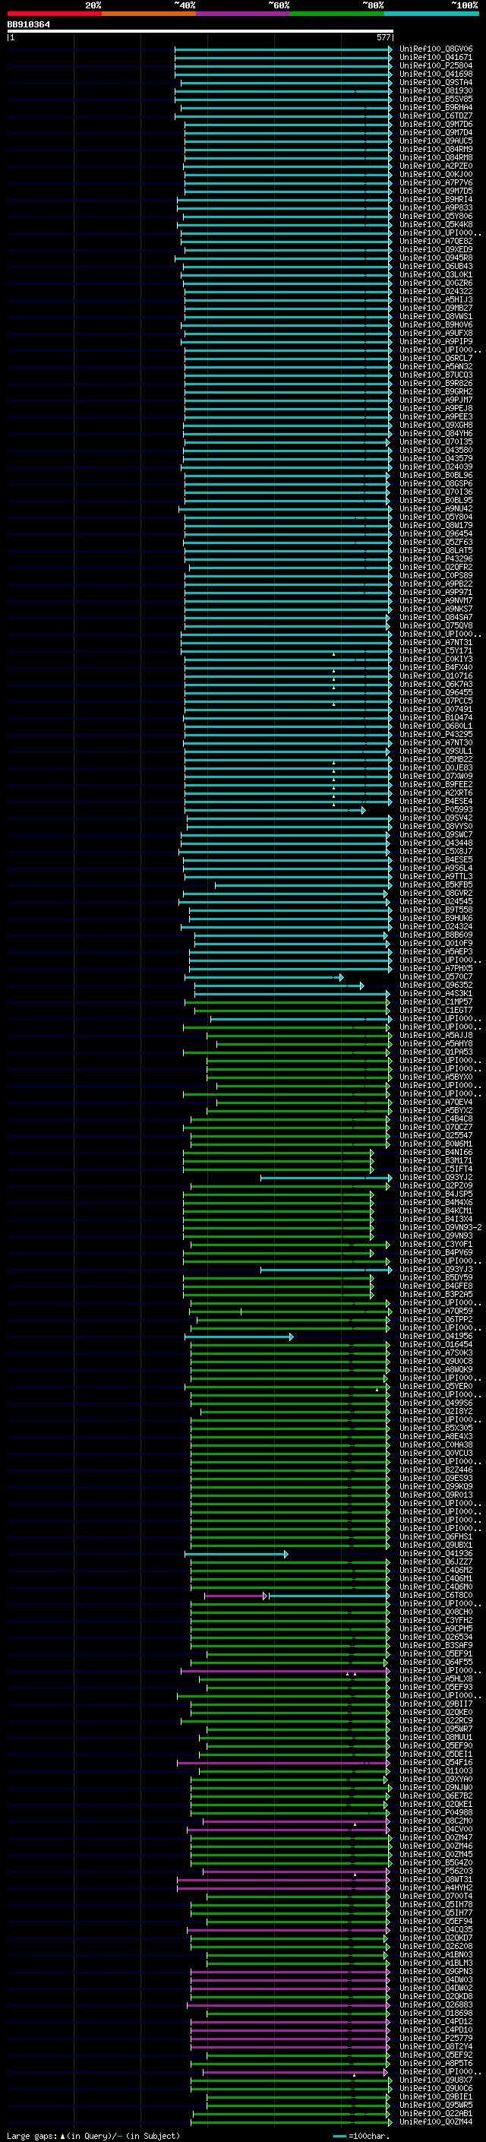Click label UniRef100_Q41936
The width and height of the screenshot is (486, 2142).
point(435,1553)
